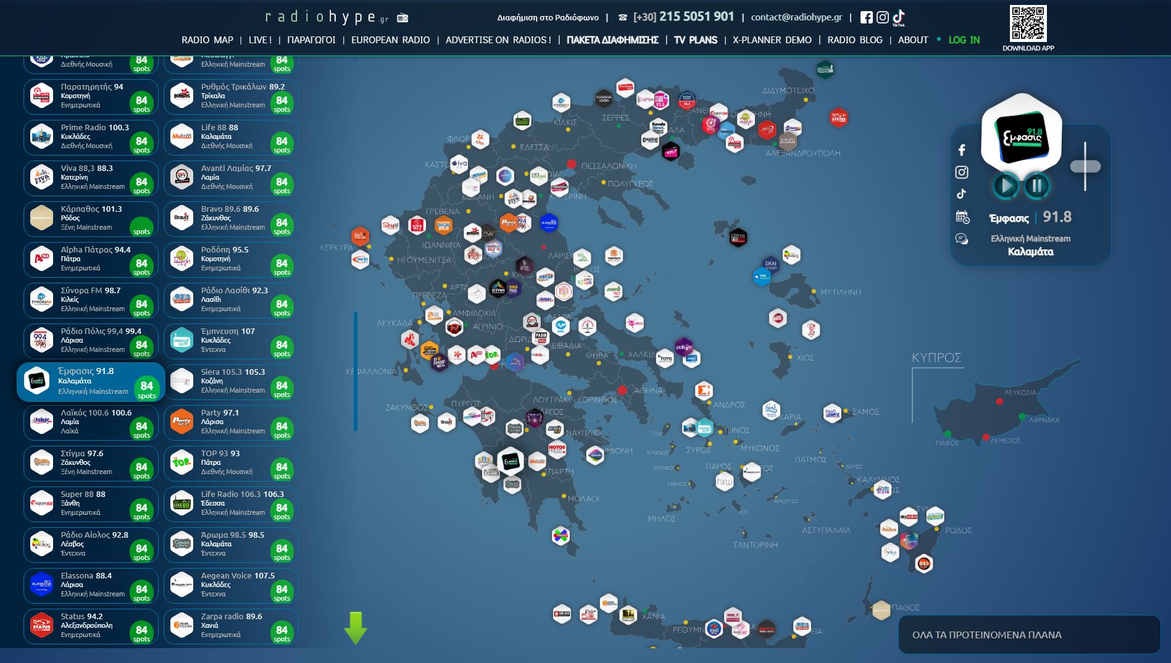This screenshot has width=1171, height=663.
Task: Go to EUROPEAN RADIO menu
Action: [390, 40]
